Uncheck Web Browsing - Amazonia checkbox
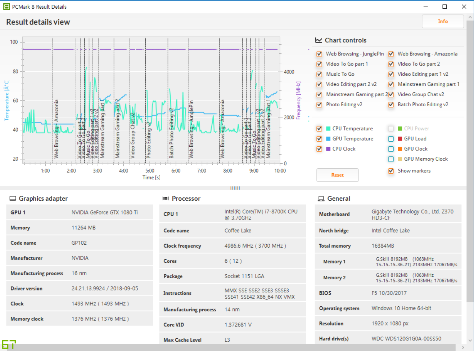This screenshot has width=474, height=351. click(391, 54)
